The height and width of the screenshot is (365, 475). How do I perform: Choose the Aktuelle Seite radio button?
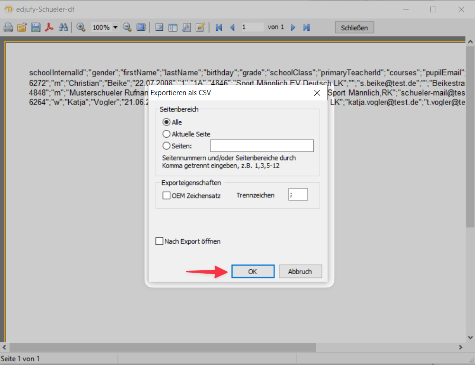(167, 134)
